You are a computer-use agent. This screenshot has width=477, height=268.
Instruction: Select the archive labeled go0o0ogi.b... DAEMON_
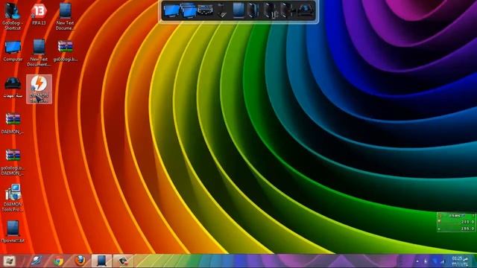13,162
